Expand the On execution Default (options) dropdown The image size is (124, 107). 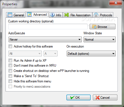91,53
